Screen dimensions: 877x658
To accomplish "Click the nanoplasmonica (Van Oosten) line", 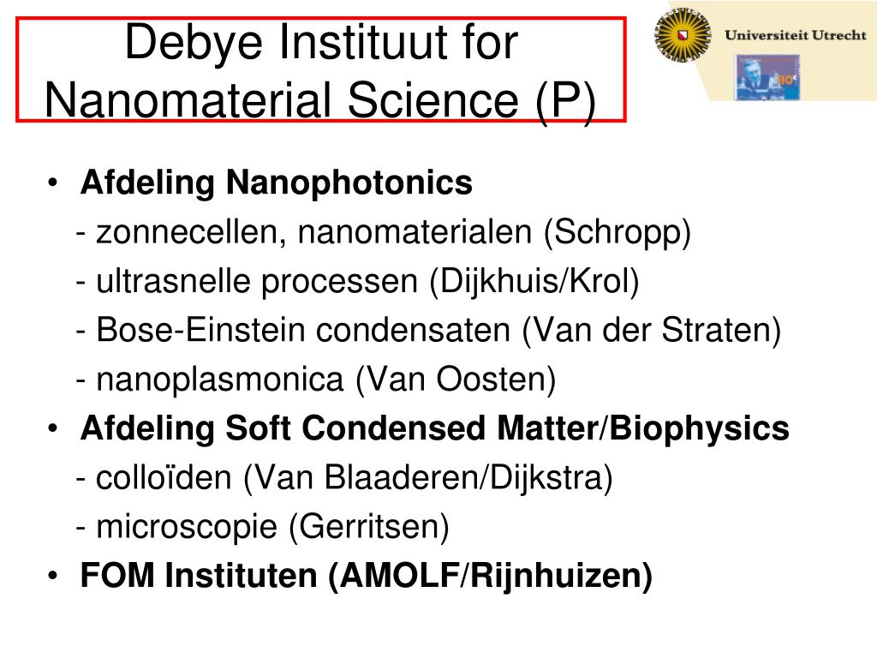I will [316, 380].
